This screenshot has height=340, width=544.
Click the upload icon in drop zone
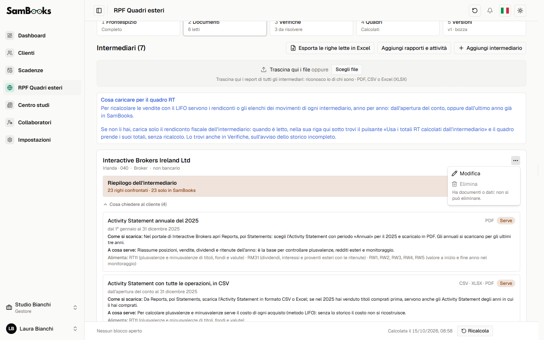(x=264, y=70)
